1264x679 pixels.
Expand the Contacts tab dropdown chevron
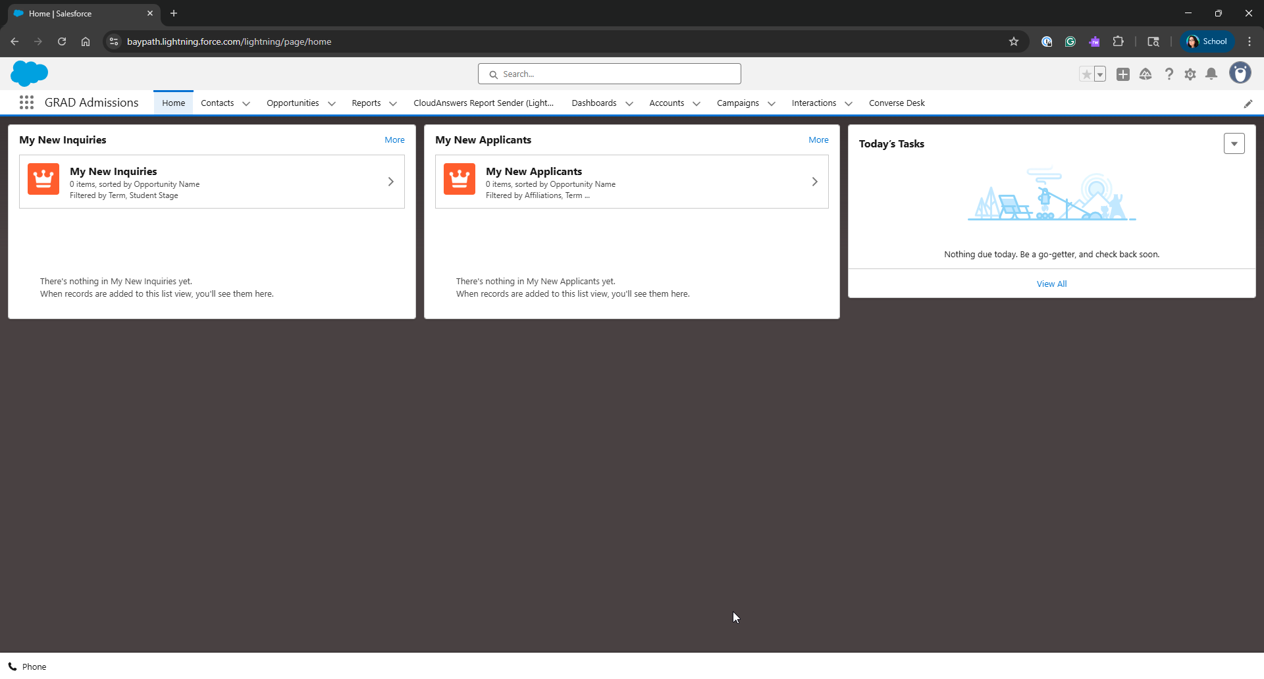click(x=246, y=103)
